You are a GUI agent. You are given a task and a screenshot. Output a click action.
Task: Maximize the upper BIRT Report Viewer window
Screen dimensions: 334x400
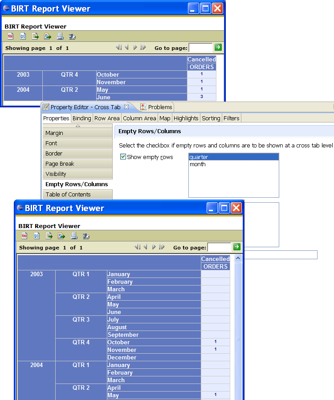(205, 8)
